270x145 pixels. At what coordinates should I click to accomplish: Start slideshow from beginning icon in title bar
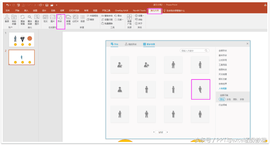(19, 5)
